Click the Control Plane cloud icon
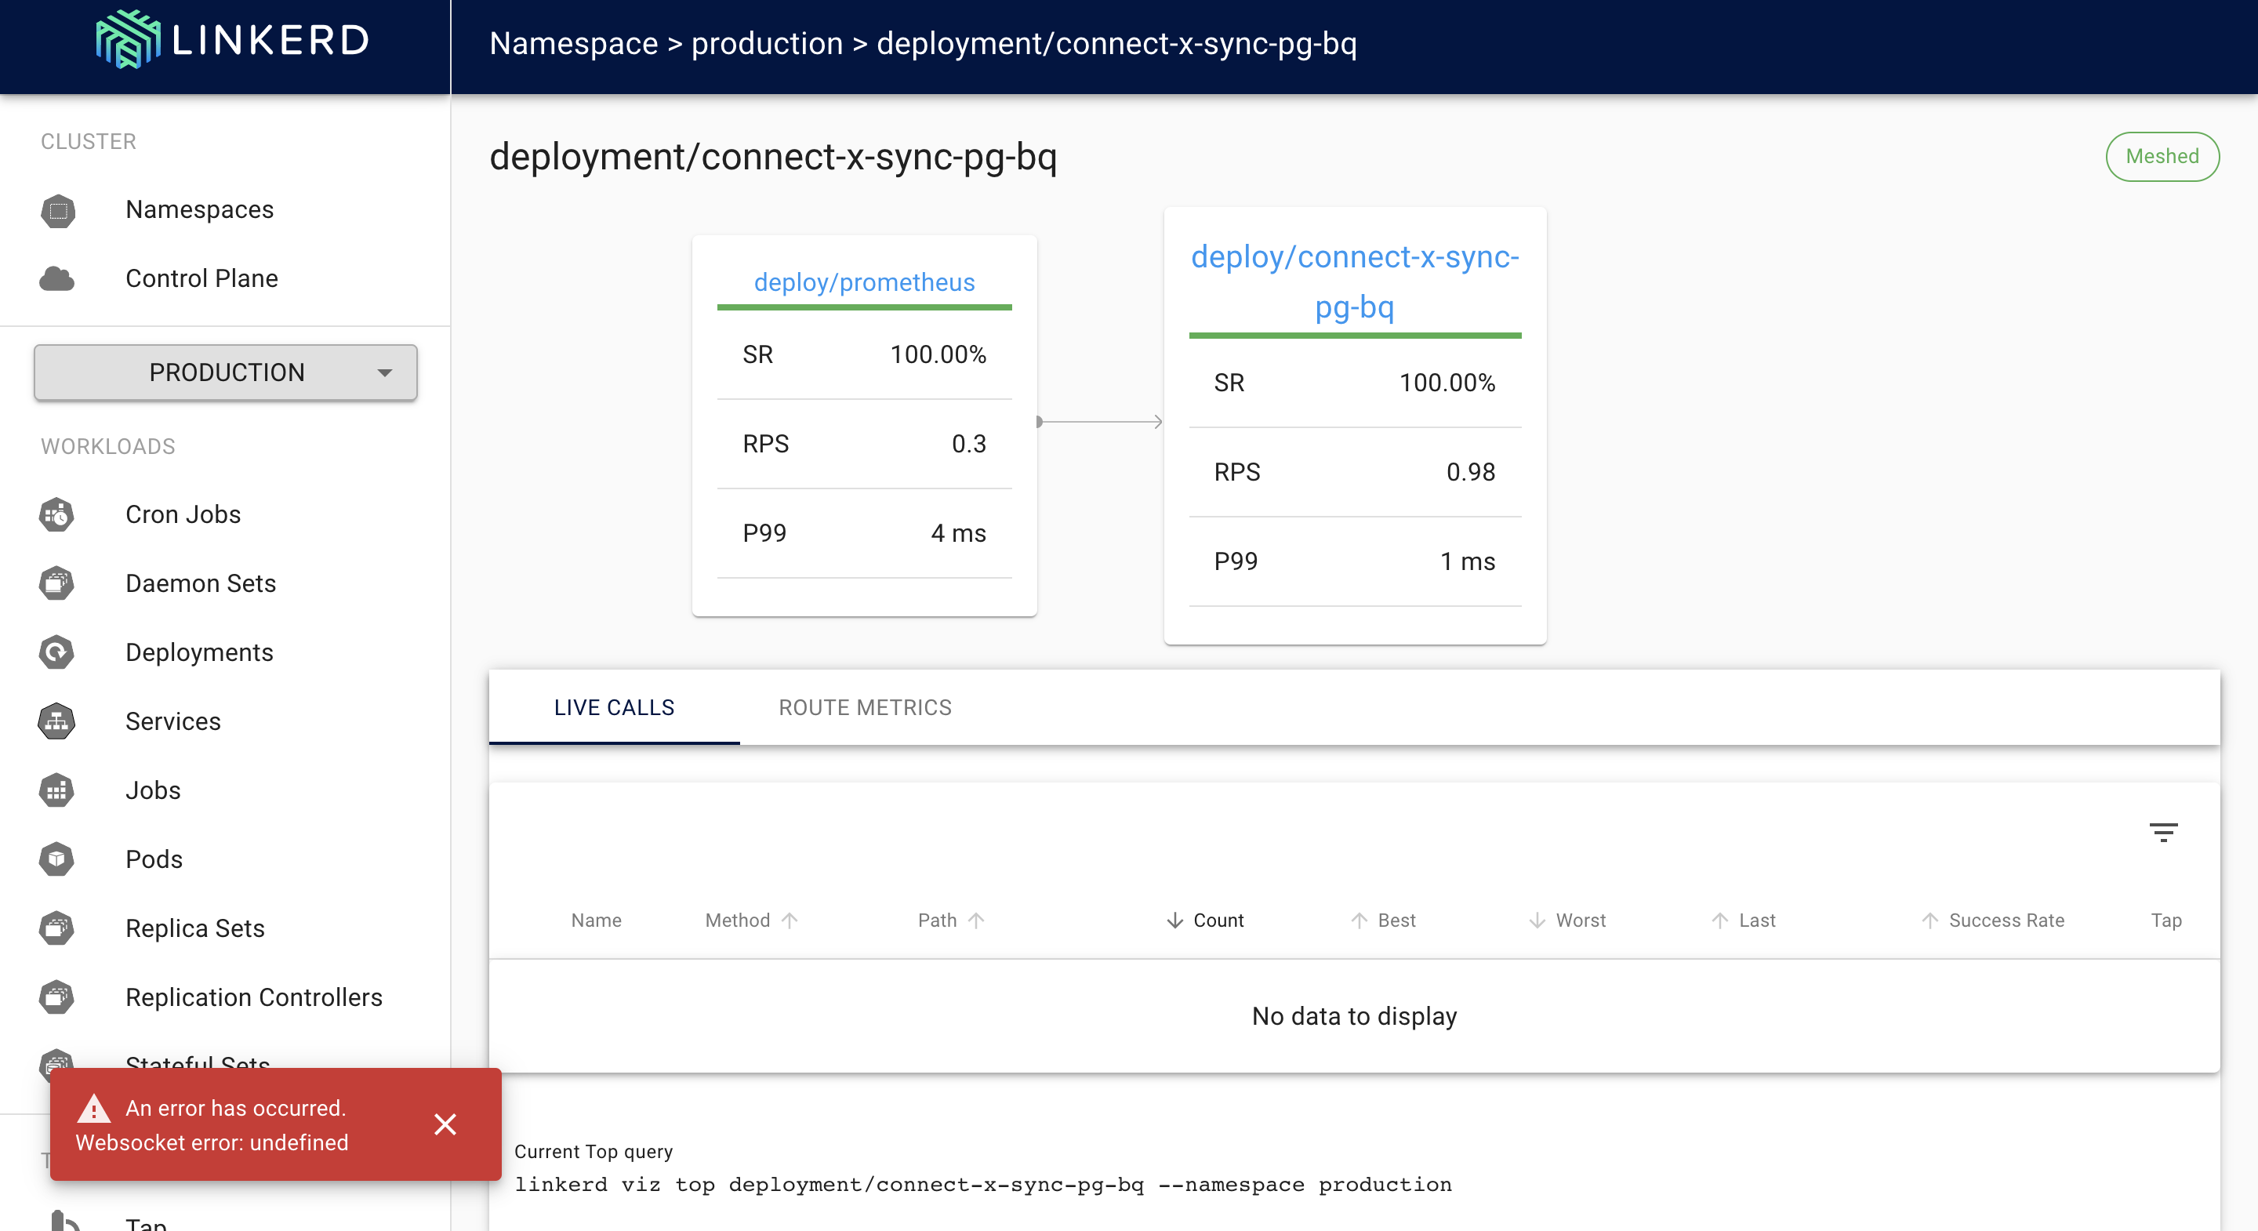Image resolution: width=2258 pixels, height=1231 pixels. coord(57,279)
